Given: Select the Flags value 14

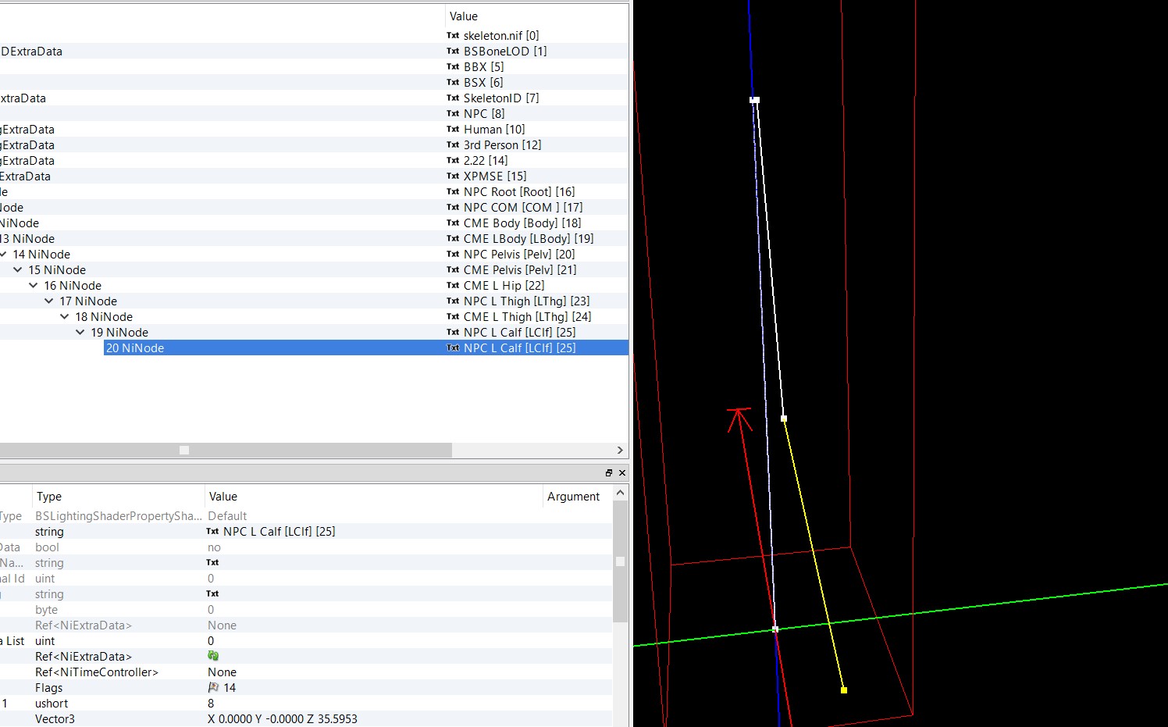Looking at the screenshot, I should coord(230,688).
